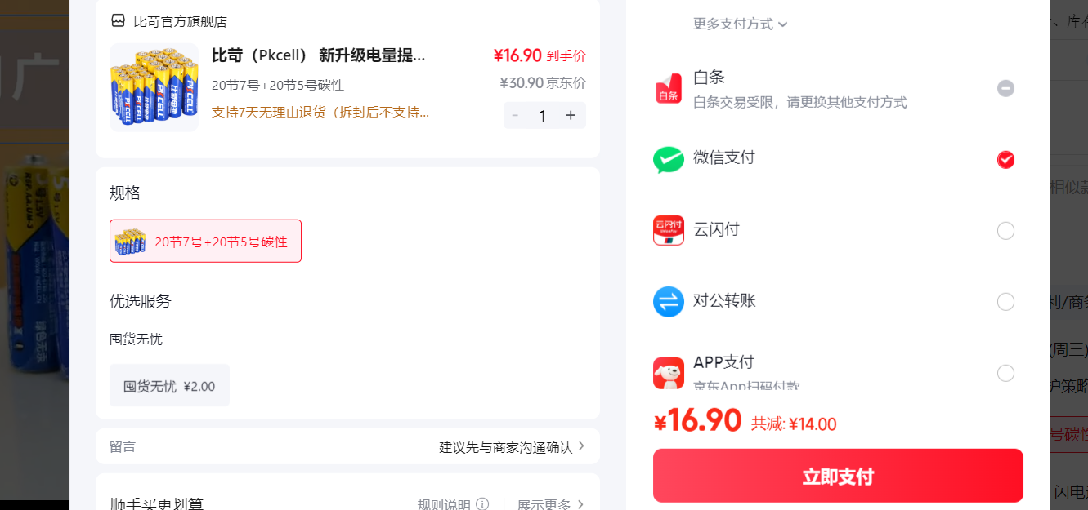The image size is (1088, 510).
Task: Click the 云闪付 UnionPay logo
Action: coord(668,230)
